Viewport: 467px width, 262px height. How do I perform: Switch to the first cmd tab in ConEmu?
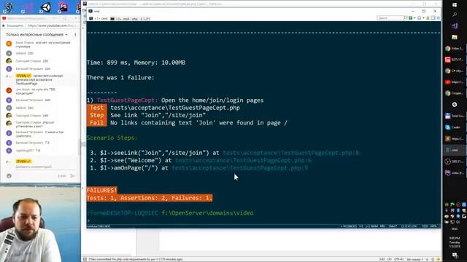(99, 19)
